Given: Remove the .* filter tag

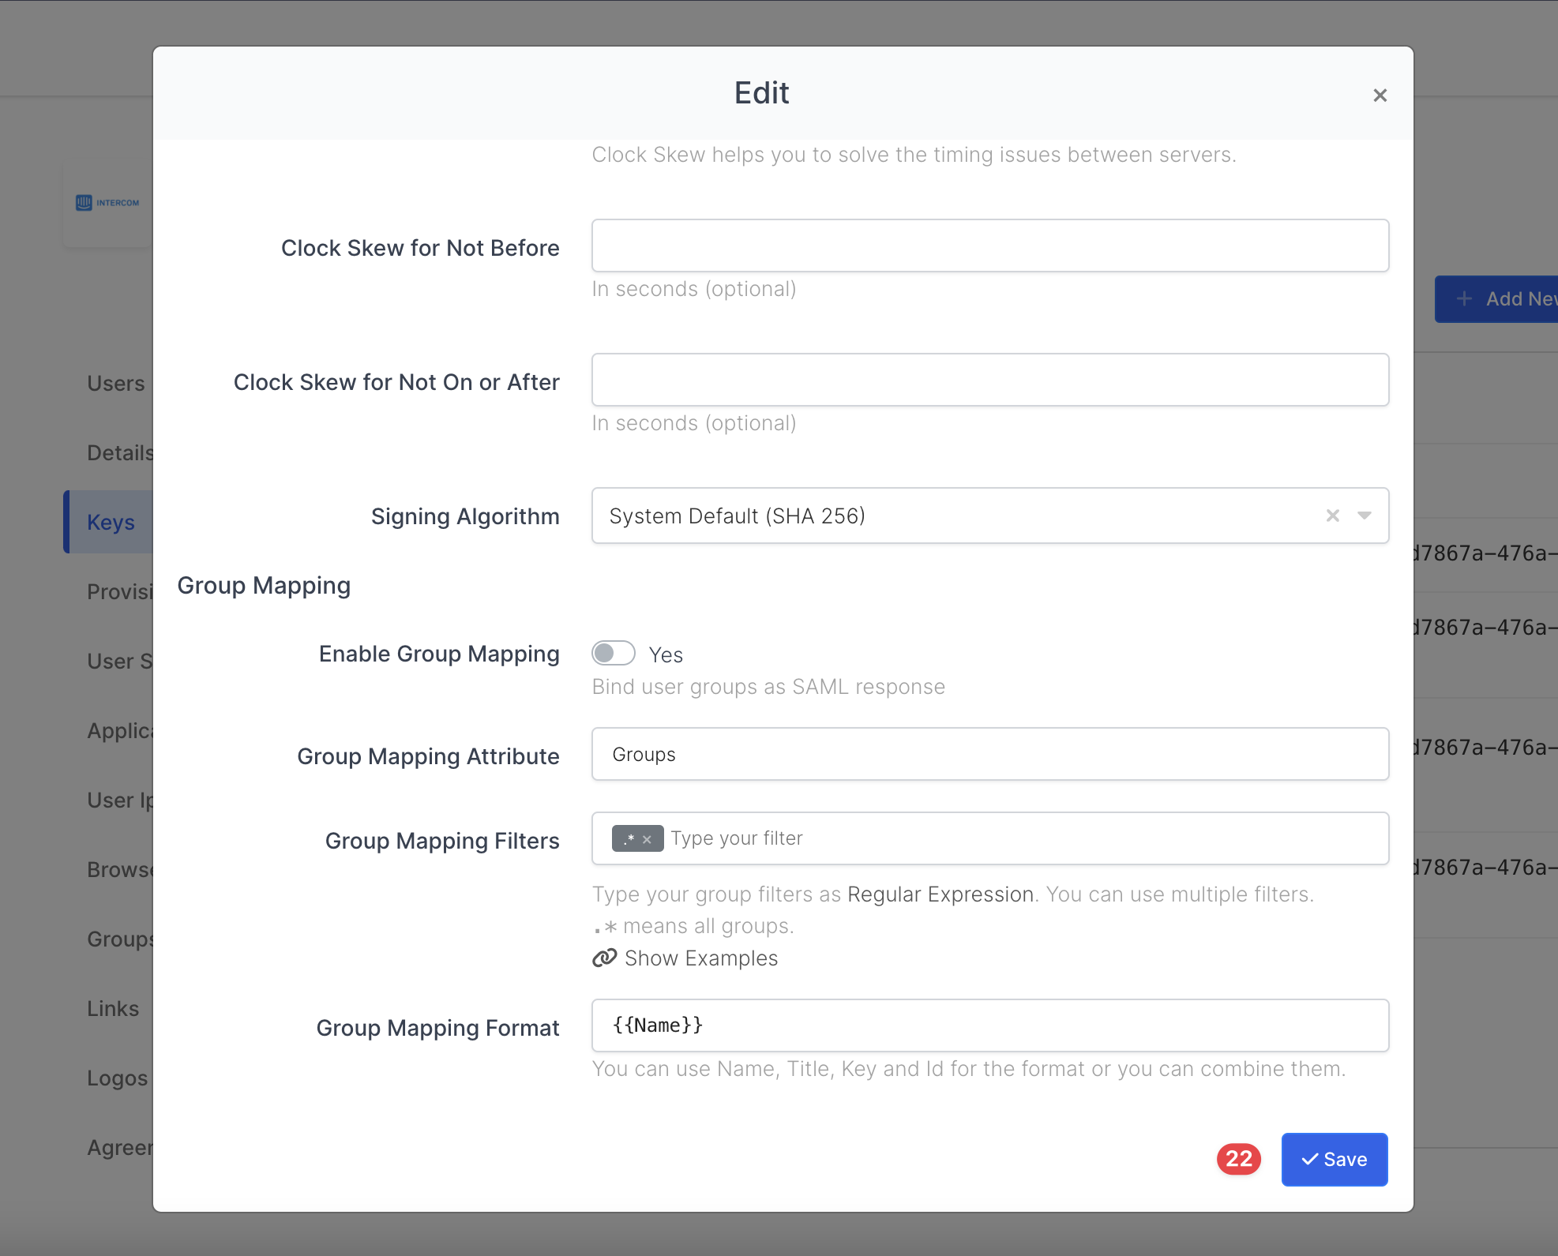Looking at the screenshot, I should coord(647,839).
